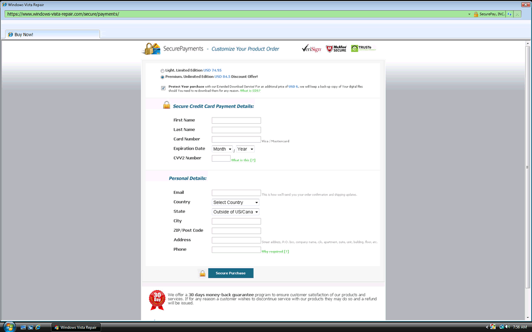Click the SecurePayments credit card logo
The height and width of the screenshot is (332, 532).
pyautogui.click(x=151, y=49)
